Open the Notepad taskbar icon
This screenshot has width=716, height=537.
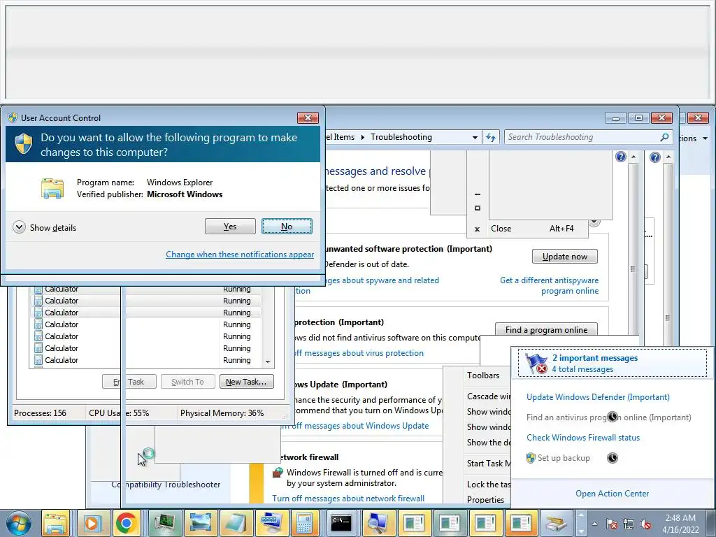(x=236, y=523)
